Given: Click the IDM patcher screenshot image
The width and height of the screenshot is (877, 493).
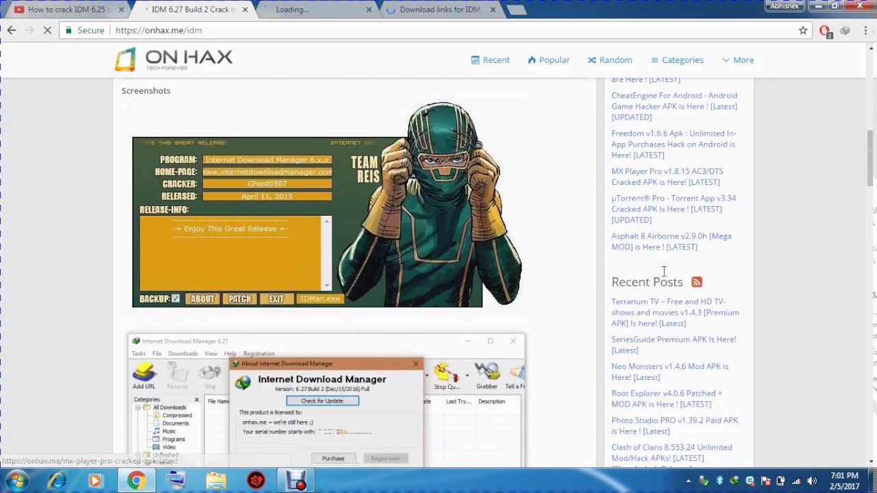Looking at the screenshot, I should click(328, 205).
